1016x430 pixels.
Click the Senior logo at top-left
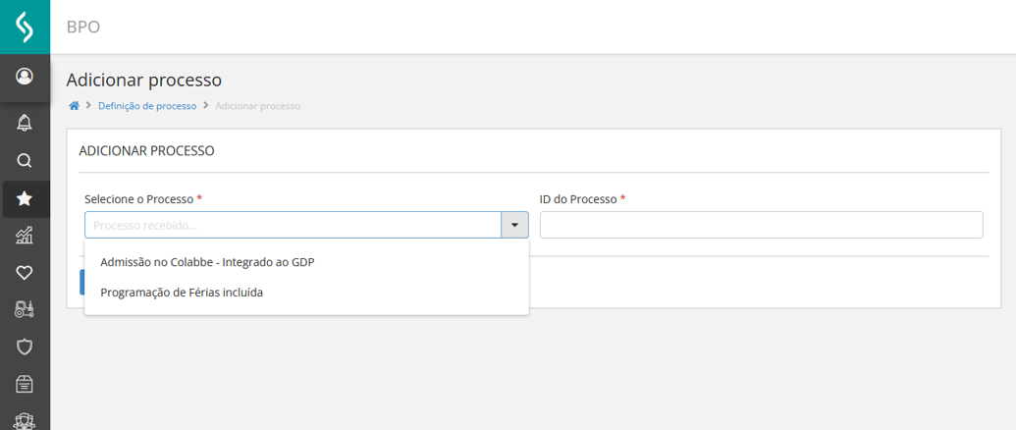pyautogui.click(x=25, y=27)
